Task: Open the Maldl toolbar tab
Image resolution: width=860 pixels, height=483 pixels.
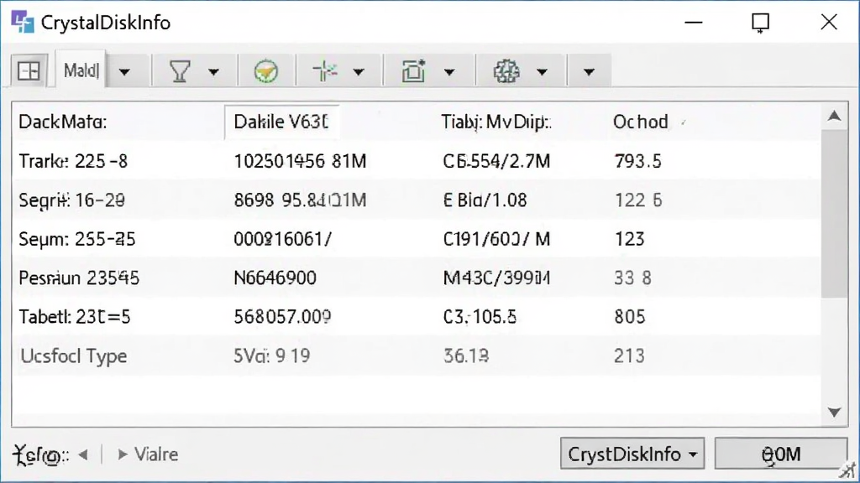Action: [x=81, y=70]
